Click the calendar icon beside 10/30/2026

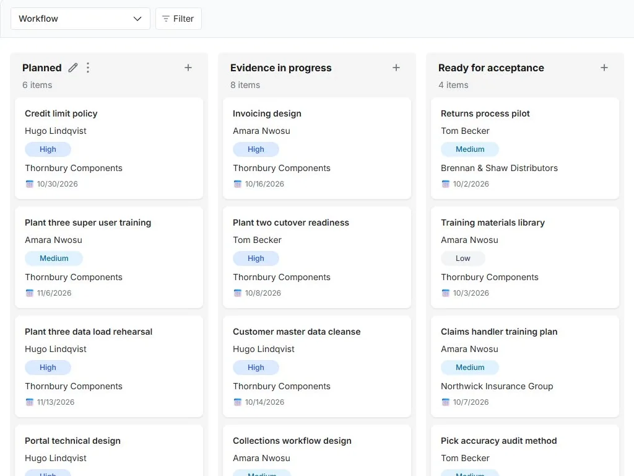(x=30, y=183)
